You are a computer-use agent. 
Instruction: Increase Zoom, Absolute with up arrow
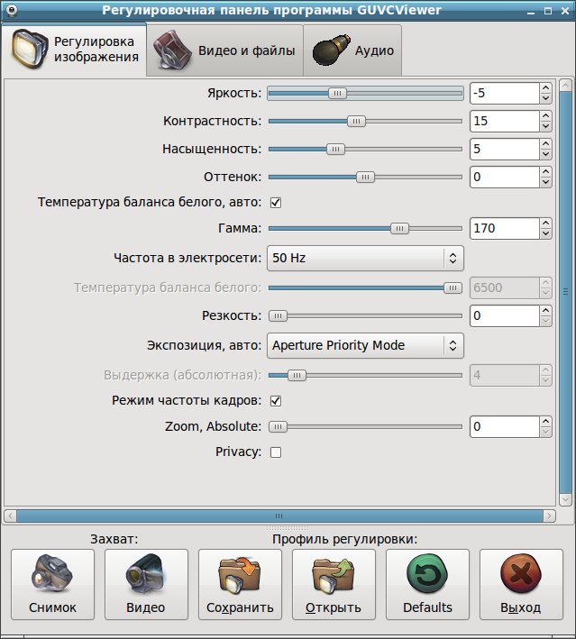(546, 422)
